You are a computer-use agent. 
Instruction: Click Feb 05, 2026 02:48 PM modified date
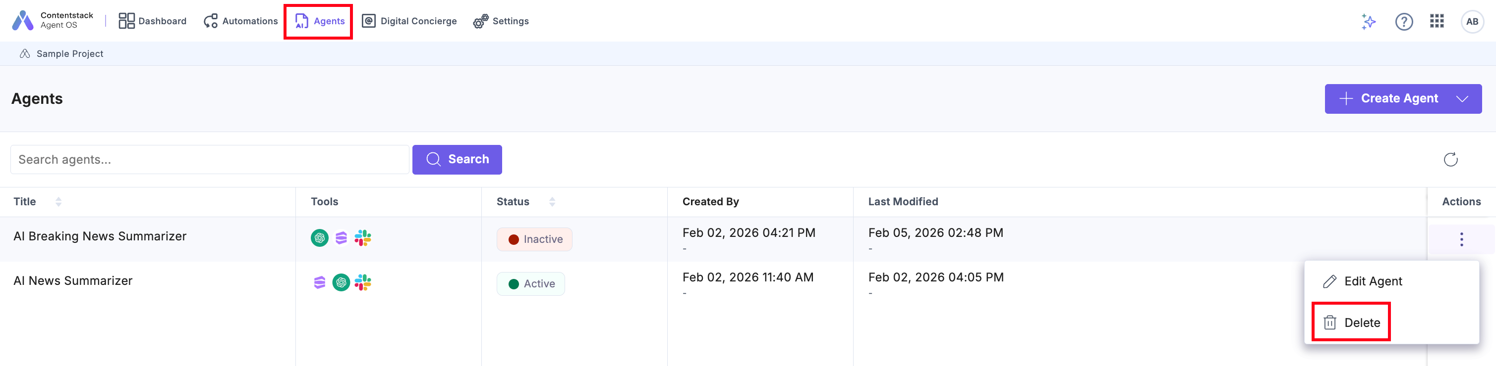pos(935,233)
